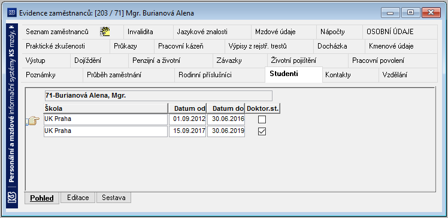Select the Mzdové údaje tab
This screenshot has width=448, height=218.
[x=284, y=32]
